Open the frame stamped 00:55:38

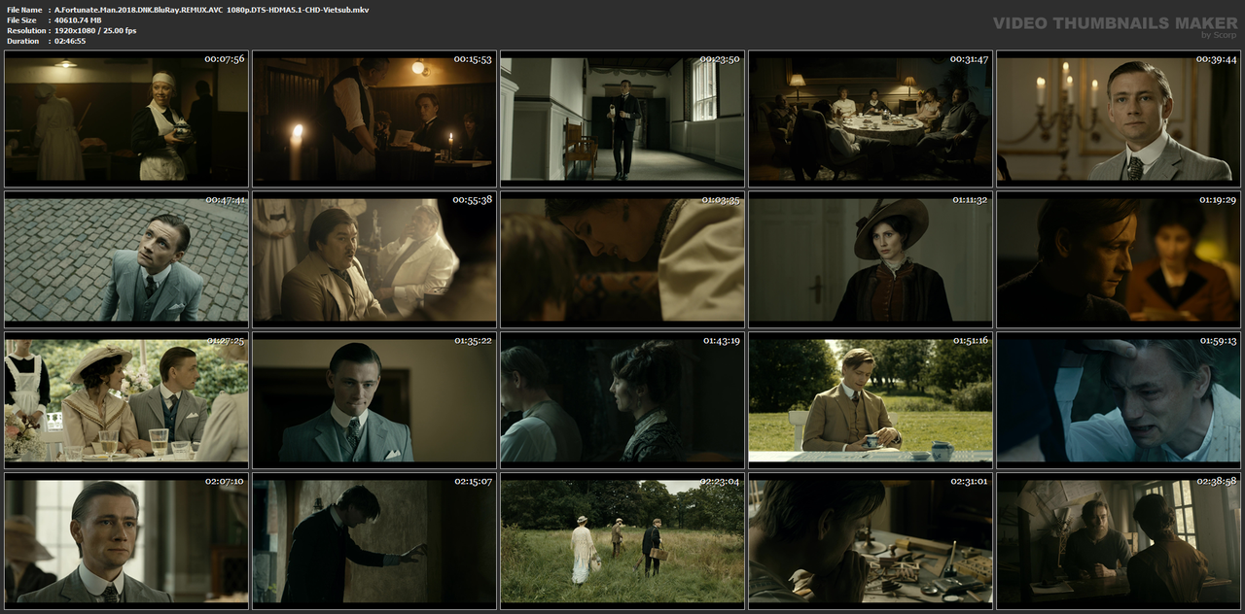[374, 259]
